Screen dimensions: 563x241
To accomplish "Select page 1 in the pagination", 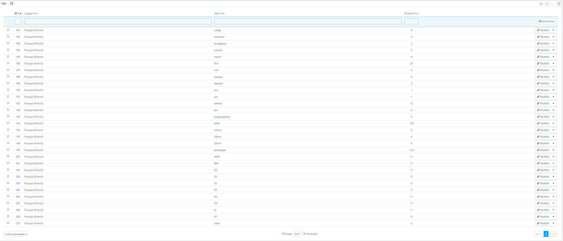I will click(546, 234).
